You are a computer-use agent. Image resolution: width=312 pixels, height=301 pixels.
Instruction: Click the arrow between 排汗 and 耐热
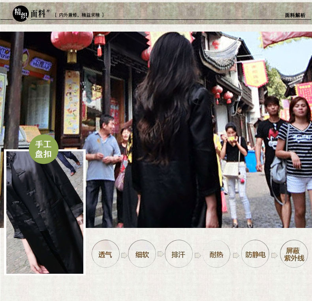tap(198, 255)
